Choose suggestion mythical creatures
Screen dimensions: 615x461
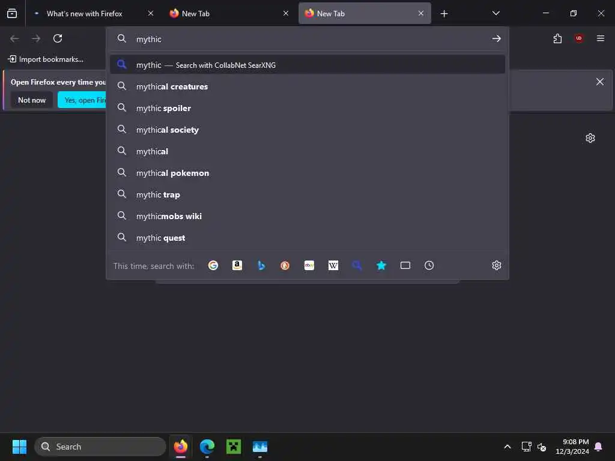click(307, 86)
